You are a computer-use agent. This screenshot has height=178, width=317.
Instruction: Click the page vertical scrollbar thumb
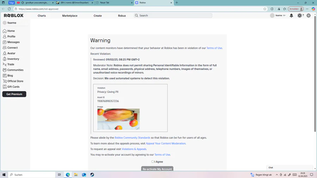point(315,74)
